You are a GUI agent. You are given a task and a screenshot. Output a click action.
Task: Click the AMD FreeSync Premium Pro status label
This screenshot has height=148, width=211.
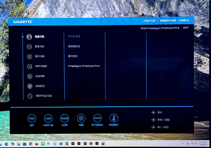160,28
